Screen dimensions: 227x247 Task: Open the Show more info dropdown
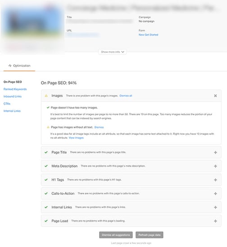[112, 52]
